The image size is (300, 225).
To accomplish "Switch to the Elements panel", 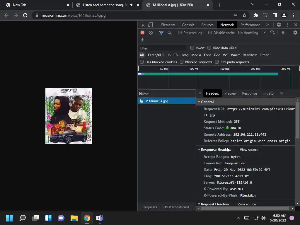I will tap(168, 25).
